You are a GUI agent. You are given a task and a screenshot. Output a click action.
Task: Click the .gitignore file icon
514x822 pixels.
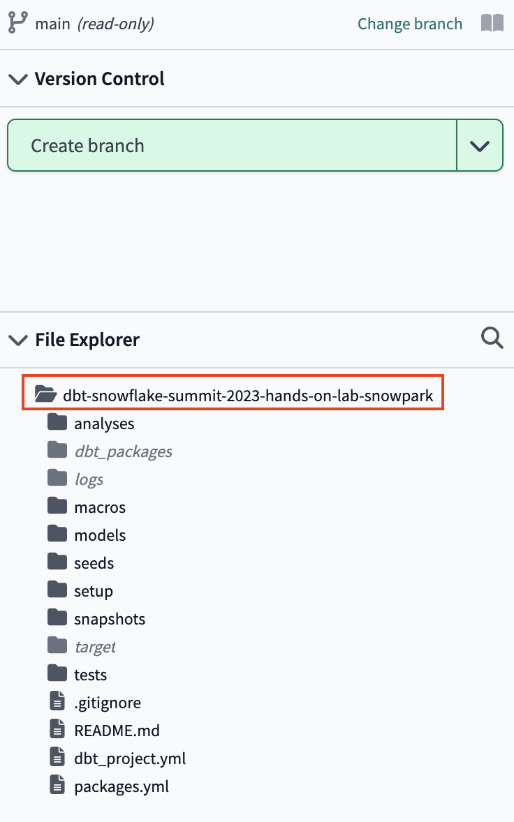[x=57, y=701]
